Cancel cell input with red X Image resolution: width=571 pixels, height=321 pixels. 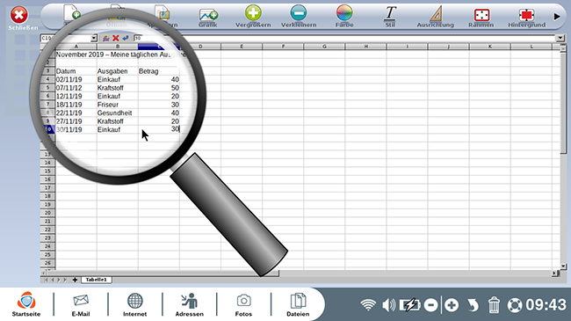(x=116, y=38)
